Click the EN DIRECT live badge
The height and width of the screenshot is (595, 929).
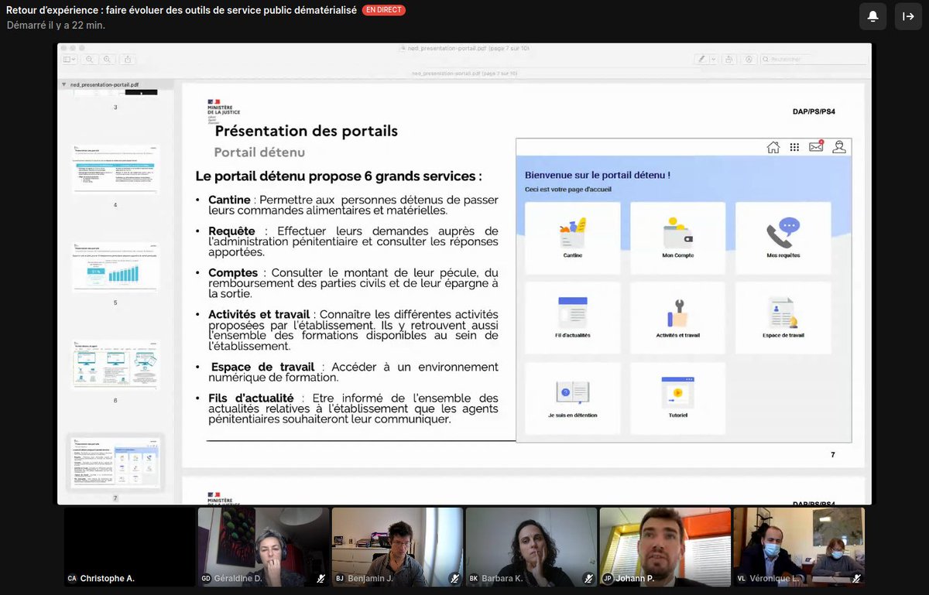click(384, 10)
